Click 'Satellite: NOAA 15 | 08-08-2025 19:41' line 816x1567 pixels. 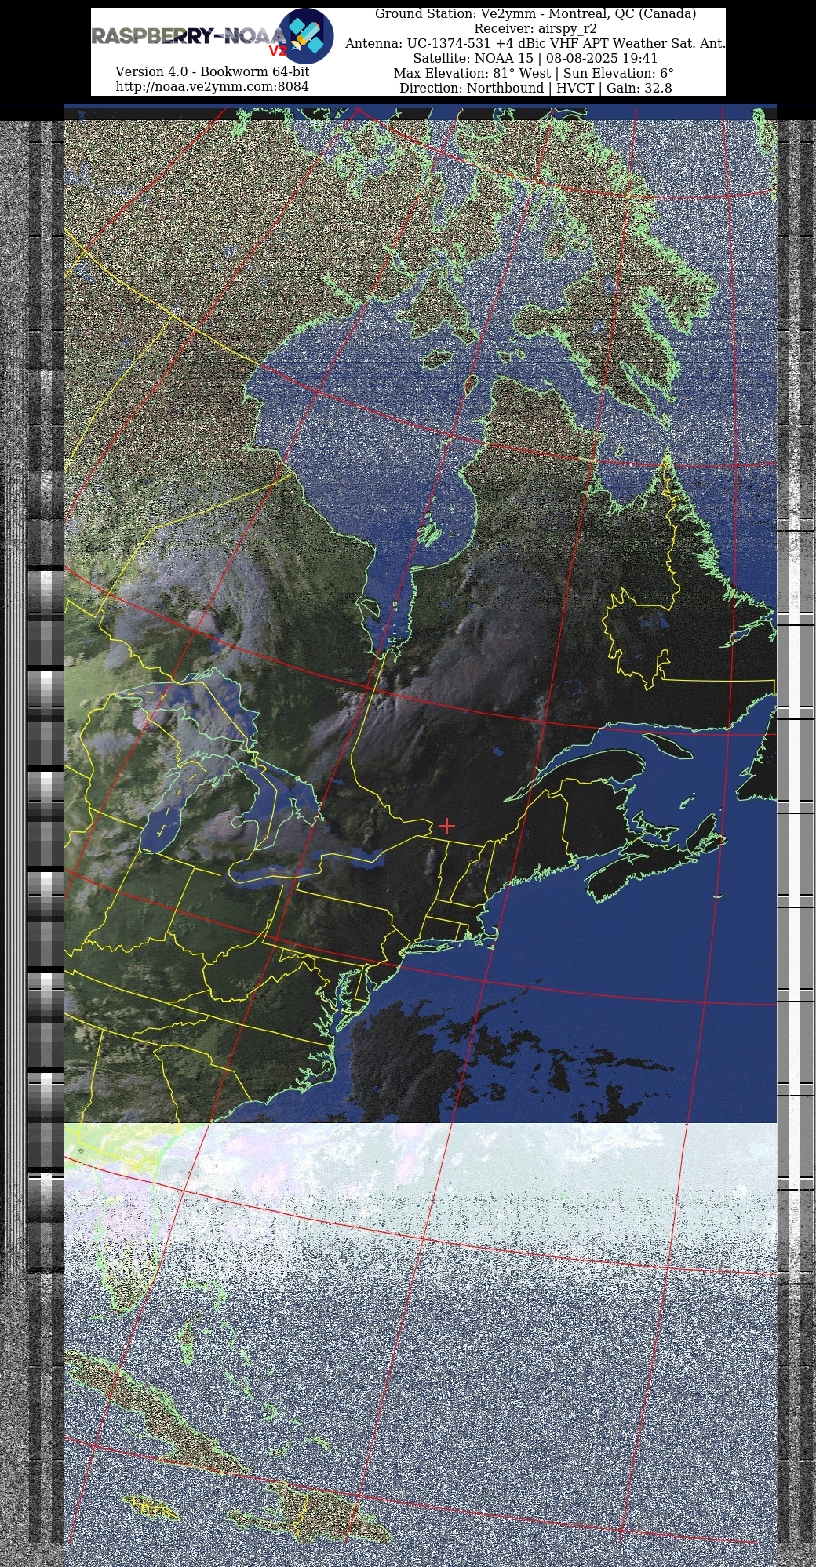pos(536,59)
